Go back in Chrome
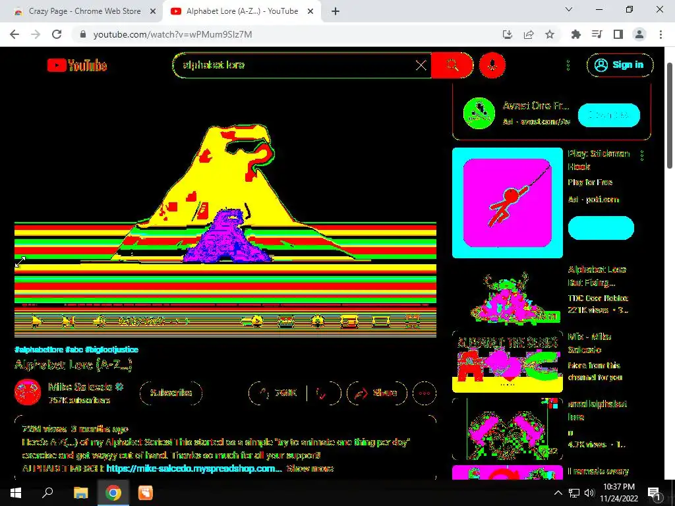 (15, 34)
